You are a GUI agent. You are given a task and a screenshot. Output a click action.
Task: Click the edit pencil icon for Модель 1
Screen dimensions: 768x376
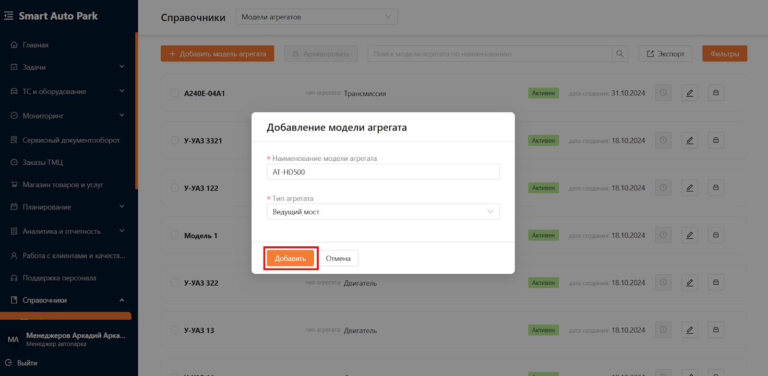pyautogui.click(x=689, y=235)
